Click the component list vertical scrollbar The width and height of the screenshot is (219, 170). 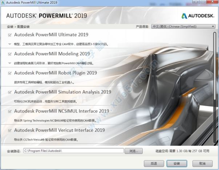(x=215, y=88)
